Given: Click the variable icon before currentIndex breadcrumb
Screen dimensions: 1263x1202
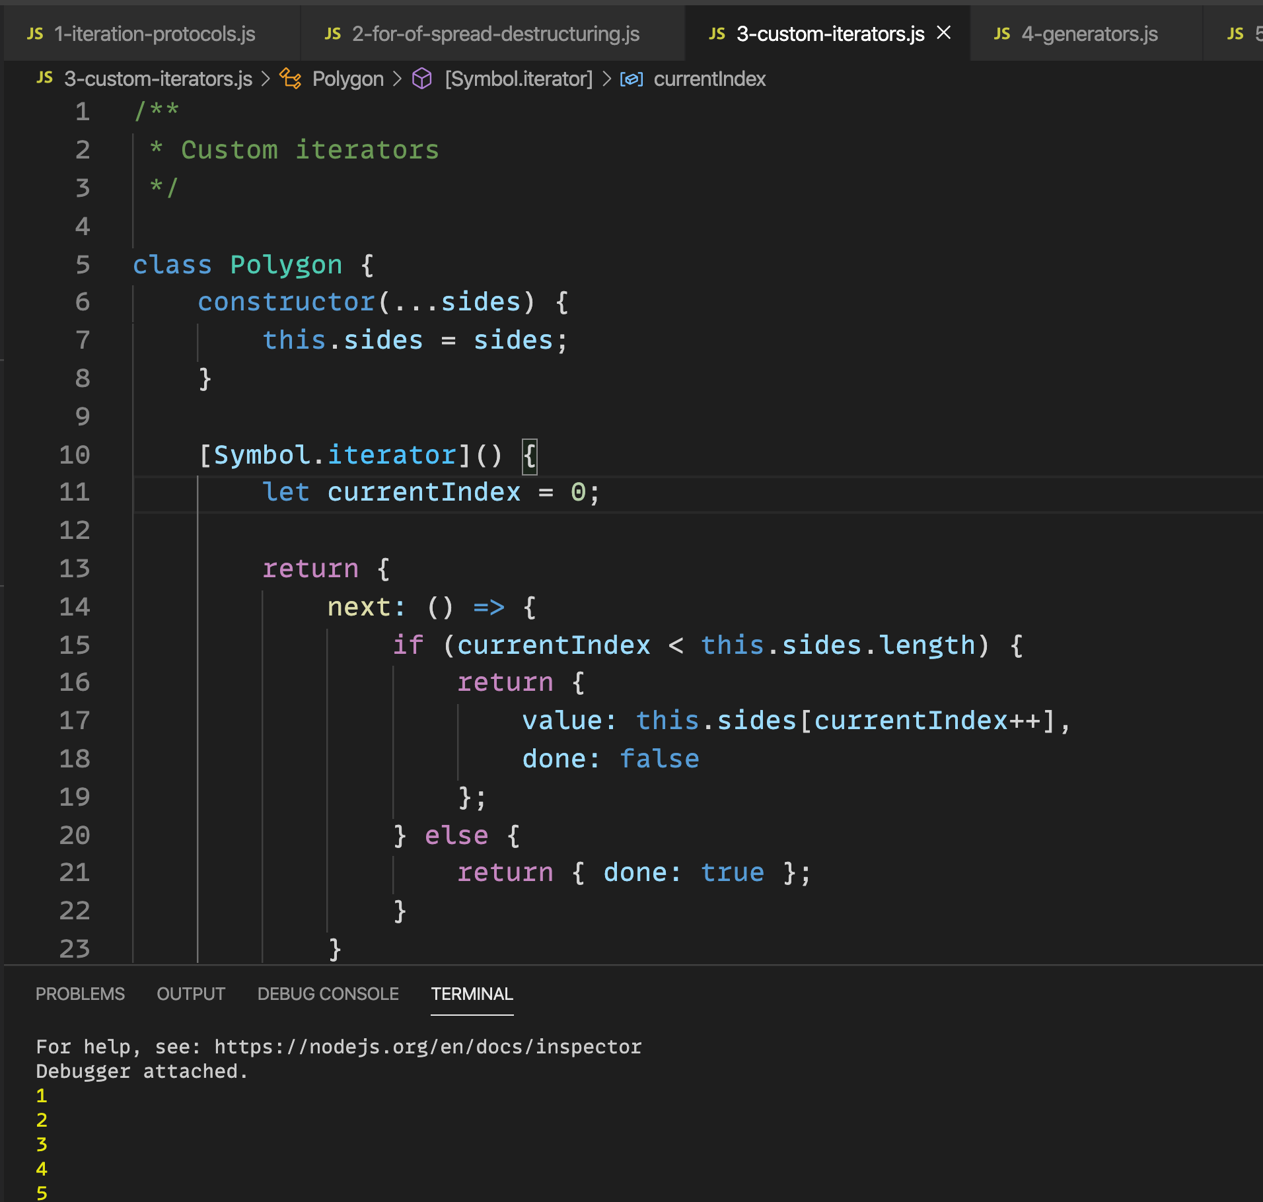Looking at the screenshot, I should pyautogui.click(x=631, y=79).
